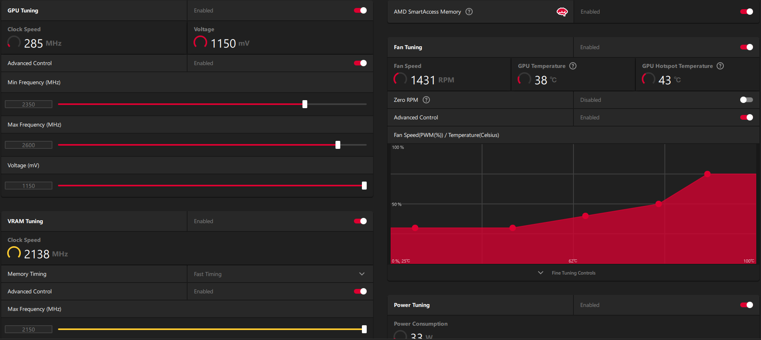Click the GPU Temperature gauge icon
Image resolution: width=761 pixels, height=340 pixels.
point(524,79)
